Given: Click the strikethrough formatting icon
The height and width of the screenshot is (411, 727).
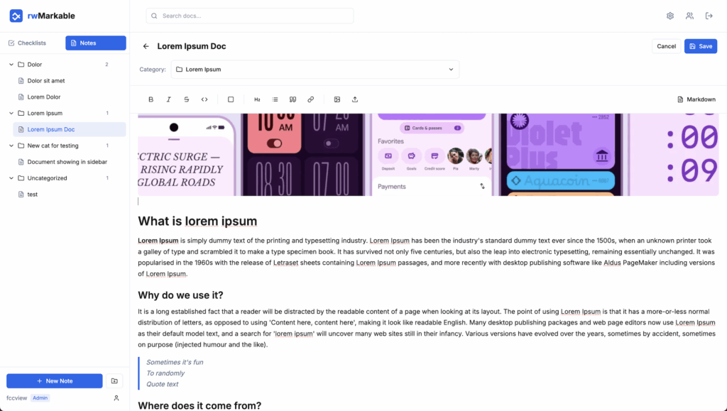Looking at the screenshot, I should click(187, 99).
